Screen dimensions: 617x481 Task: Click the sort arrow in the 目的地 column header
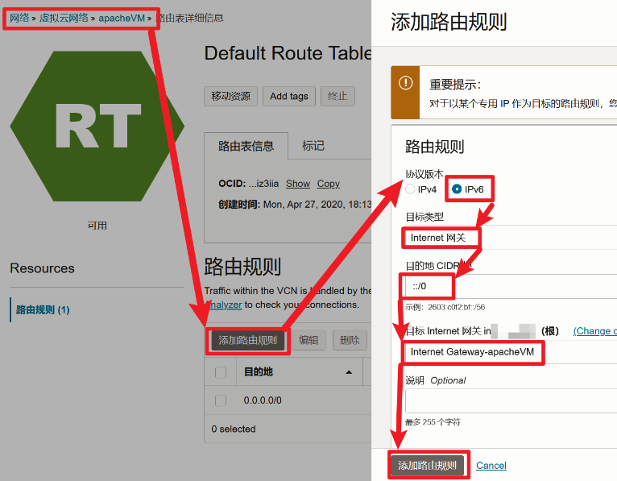(349, 372)
